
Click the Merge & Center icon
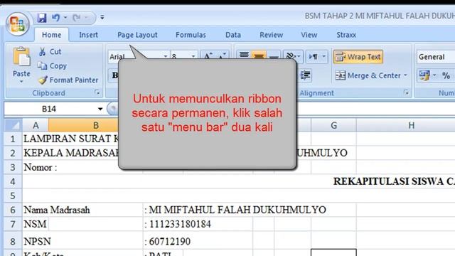coord(341,75)
